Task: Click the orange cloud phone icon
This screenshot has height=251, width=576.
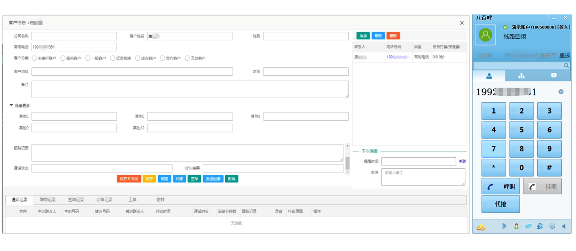Action: [x=481, y=227]
